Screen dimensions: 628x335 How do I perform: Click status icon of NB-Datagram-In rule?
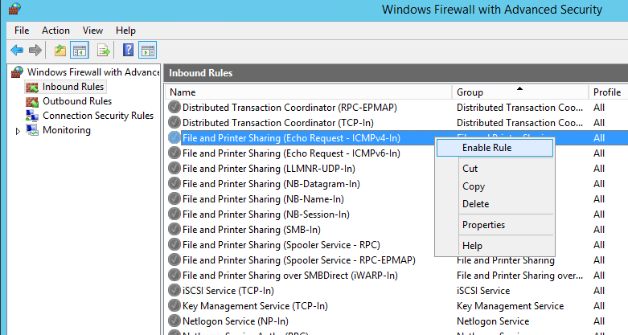coord(174,184)
